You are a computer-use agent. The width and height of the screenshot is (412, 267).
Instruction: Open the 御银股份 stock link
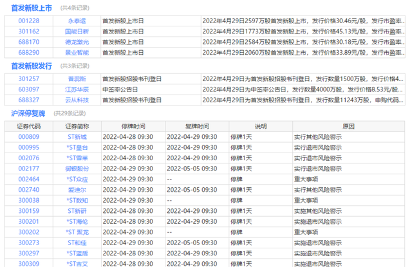(77, 169)
